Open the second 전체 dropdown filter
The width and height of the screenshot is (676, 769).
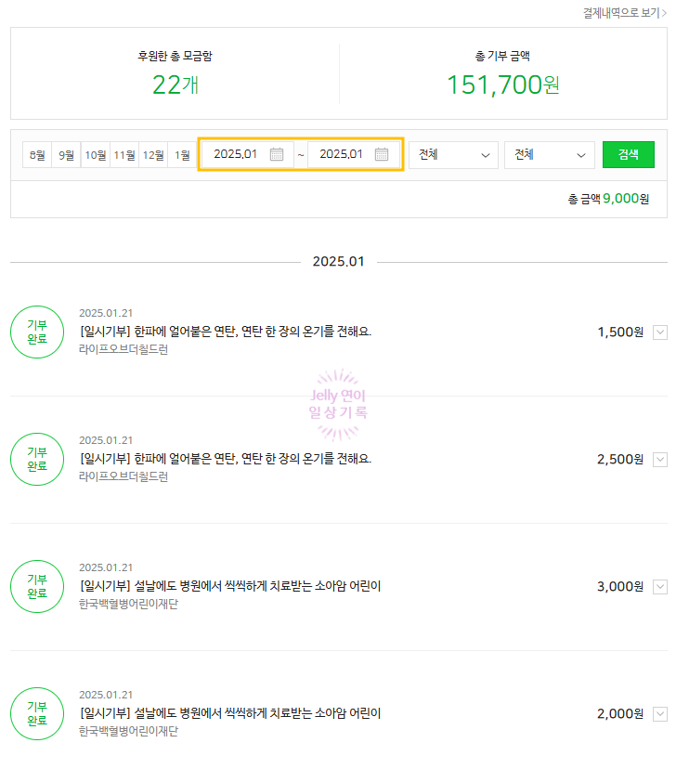(x=549, y=155)
